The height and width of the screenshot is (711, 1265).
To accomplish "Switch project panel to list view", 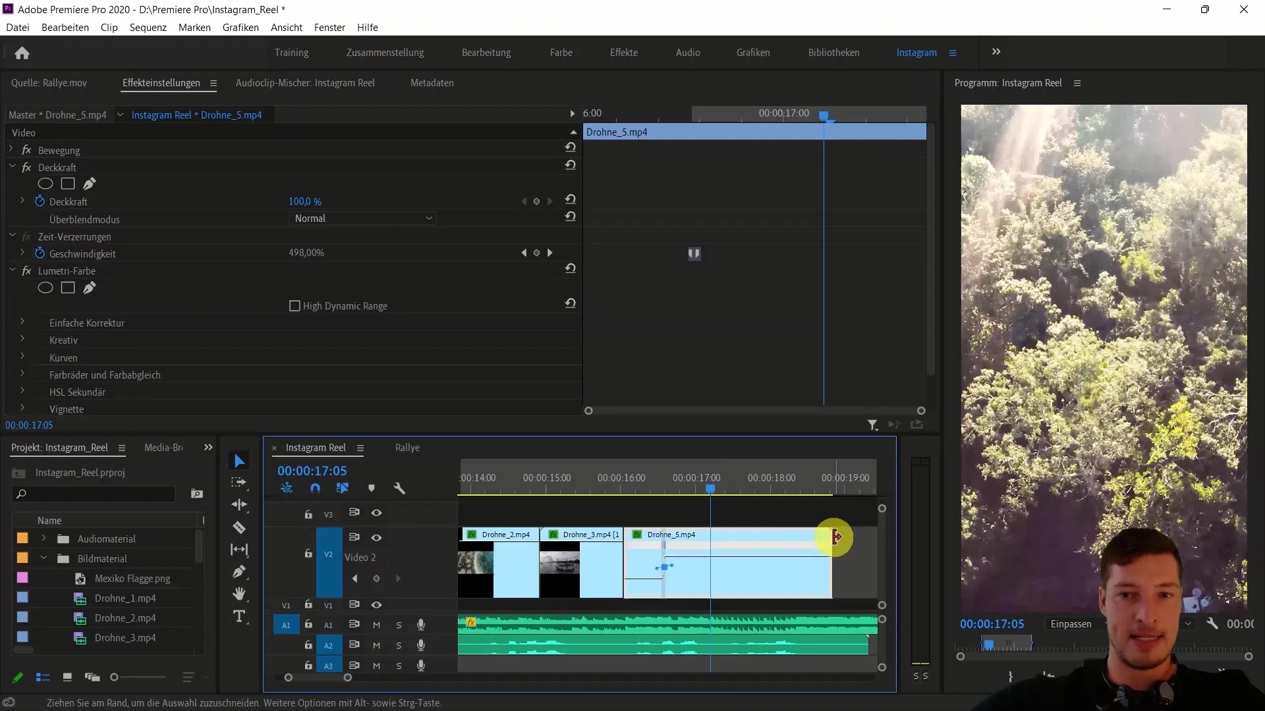I will click(43, 677).
